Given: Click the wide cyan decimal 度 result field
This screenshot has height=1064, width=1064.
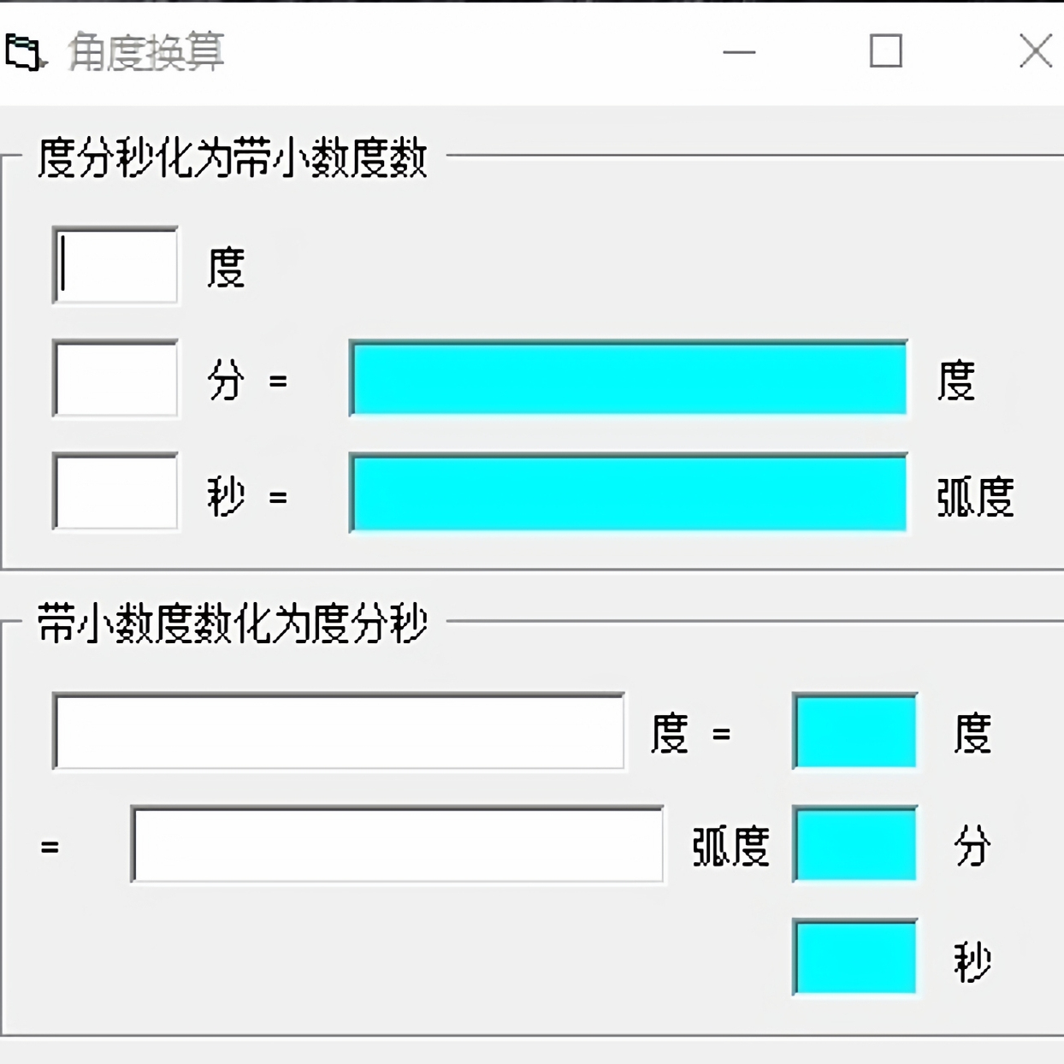Looking at the screenshot, I should 629,379.
